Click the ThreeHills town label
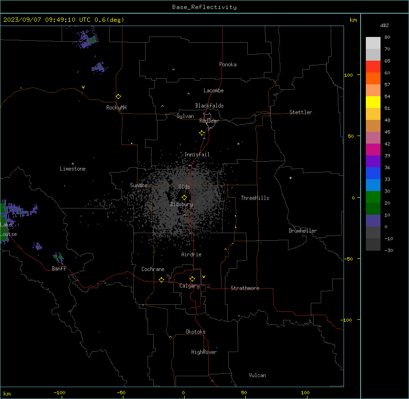The image size is (409, 399). [255, 198]
